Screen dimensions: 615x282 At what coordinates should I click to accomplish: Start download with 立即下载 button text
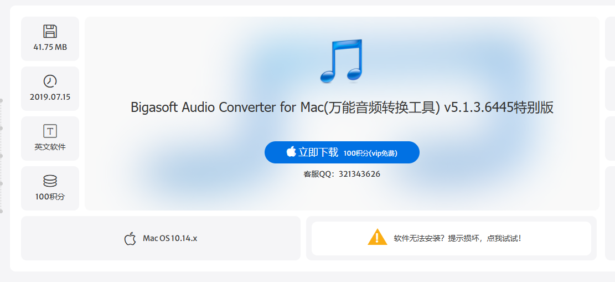(x=318, y=152)
